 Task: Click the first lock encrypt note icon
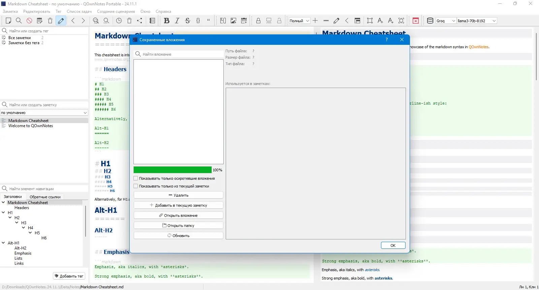click(x=258, y=21)
